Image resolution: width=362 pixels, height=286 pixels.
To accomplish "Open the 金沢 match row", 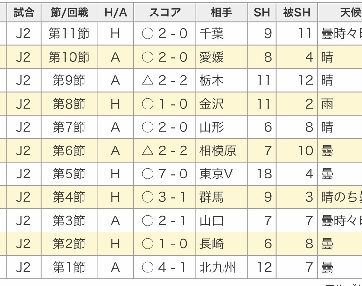I will coord(211,104).
